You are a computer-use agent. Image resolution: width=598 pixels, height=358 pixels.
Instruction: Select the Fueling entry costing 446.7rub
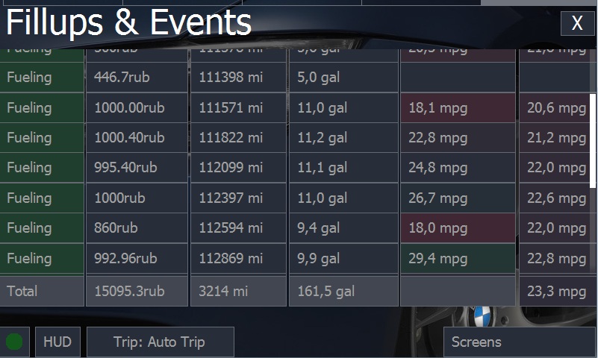[x=42, y=78]
